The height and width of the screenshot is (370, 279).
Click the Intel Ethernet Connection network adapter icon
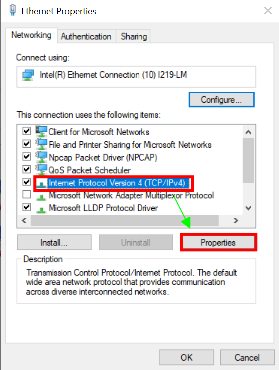[x=28, y=75]
